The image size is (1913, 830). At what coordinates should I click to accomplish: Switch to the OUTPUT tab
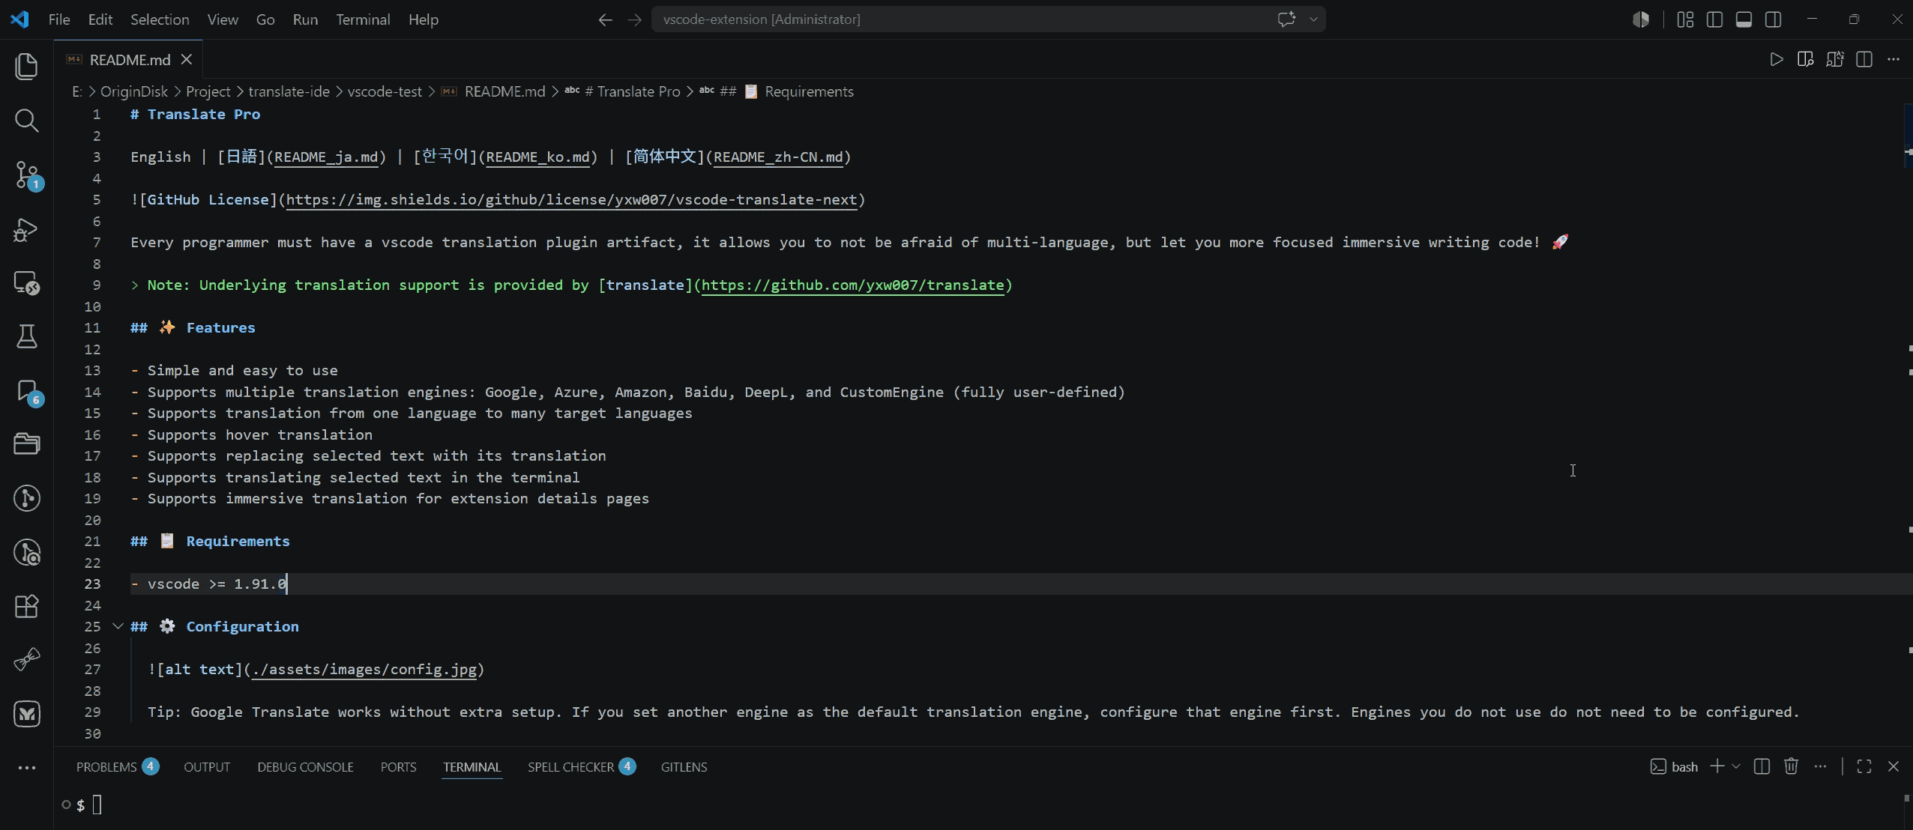207,767
